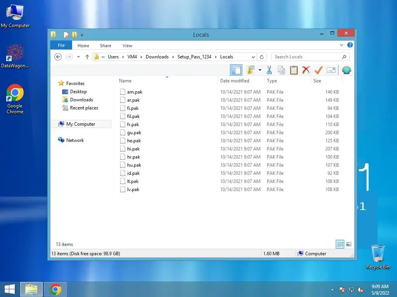Open the DataWagon desktop shortcut
397x297 pixels.
coord(15,56)
